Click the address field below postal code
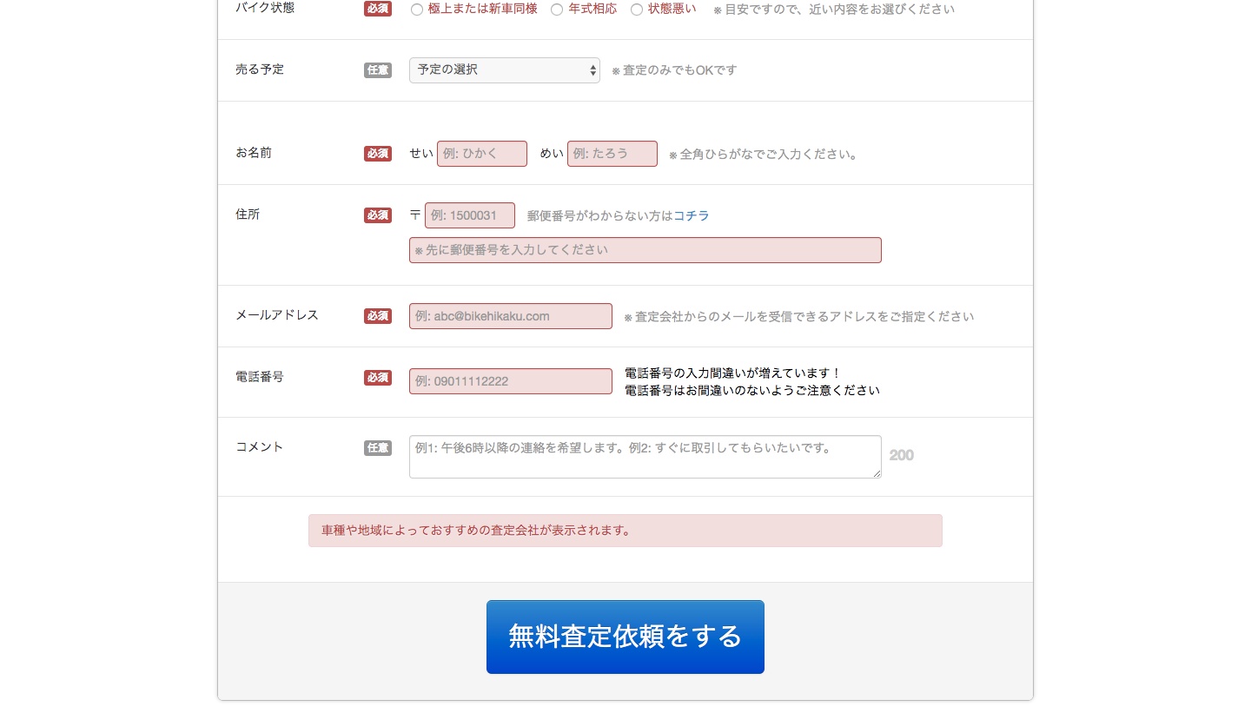Viewport: 1251px width, 713px height. coord(645,250)
